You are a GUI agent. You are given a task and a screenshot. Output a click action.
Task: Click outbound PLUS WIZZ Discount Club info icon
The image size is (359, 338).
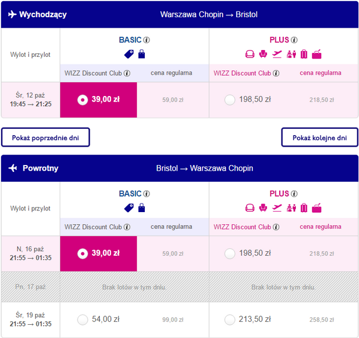pyautogui.click(x=275, y=73)
